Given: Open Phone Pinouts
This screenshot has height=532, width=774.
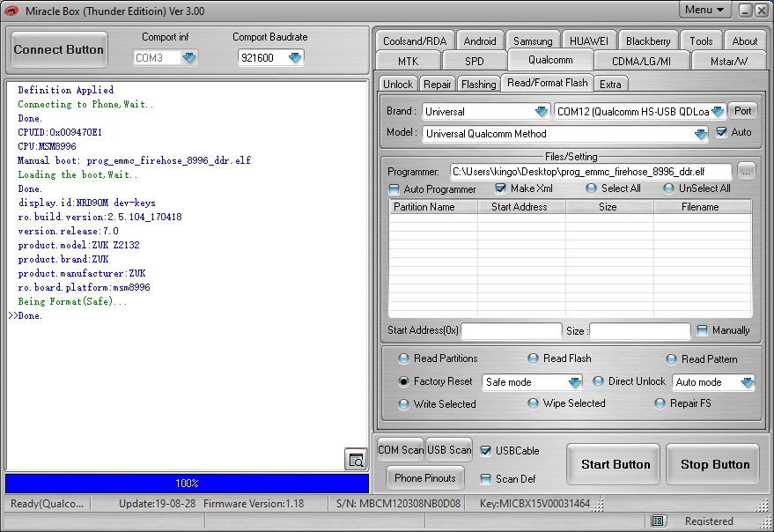Looking at the screenshot, I should click(x=425, y=478).
